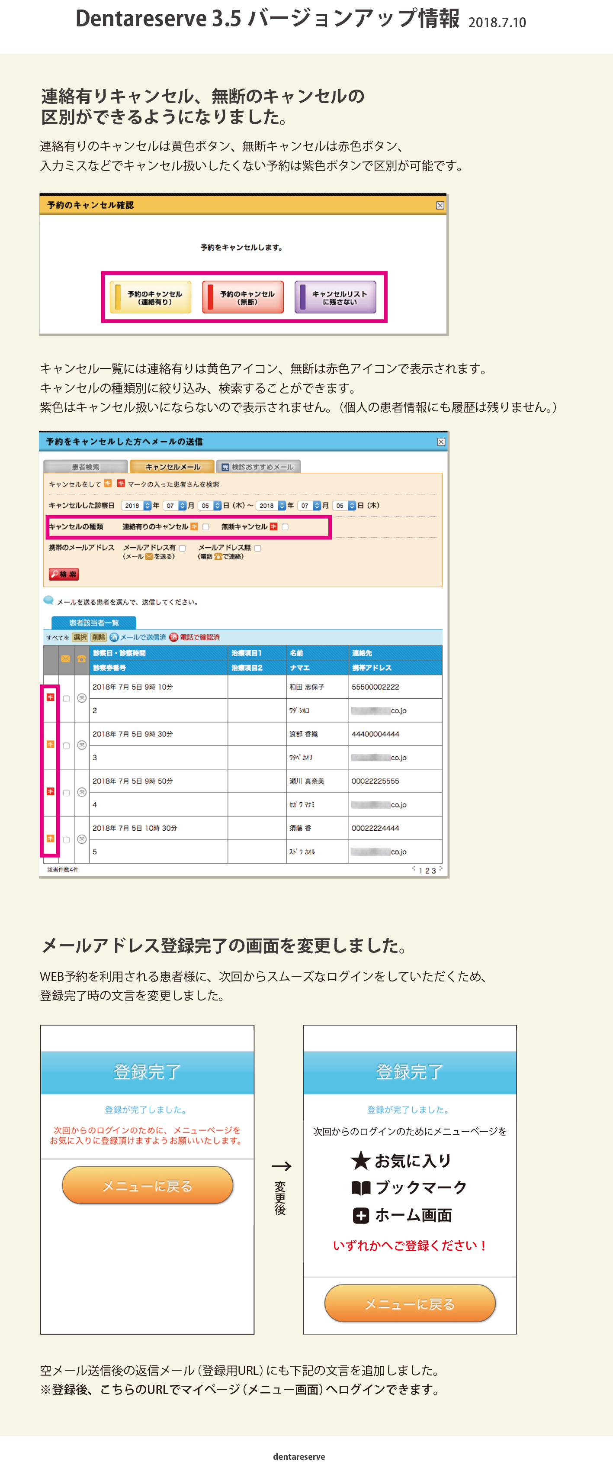The width and height of the screenshot is (613, 1465).
Task: Enable the 無断キャンセル filter checkbox
Action: (x=285, y=526)
